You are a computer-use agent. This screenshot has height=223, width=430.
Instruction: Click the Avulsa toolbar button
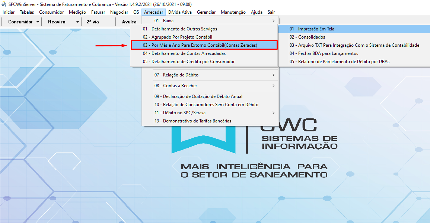(129, 22)
